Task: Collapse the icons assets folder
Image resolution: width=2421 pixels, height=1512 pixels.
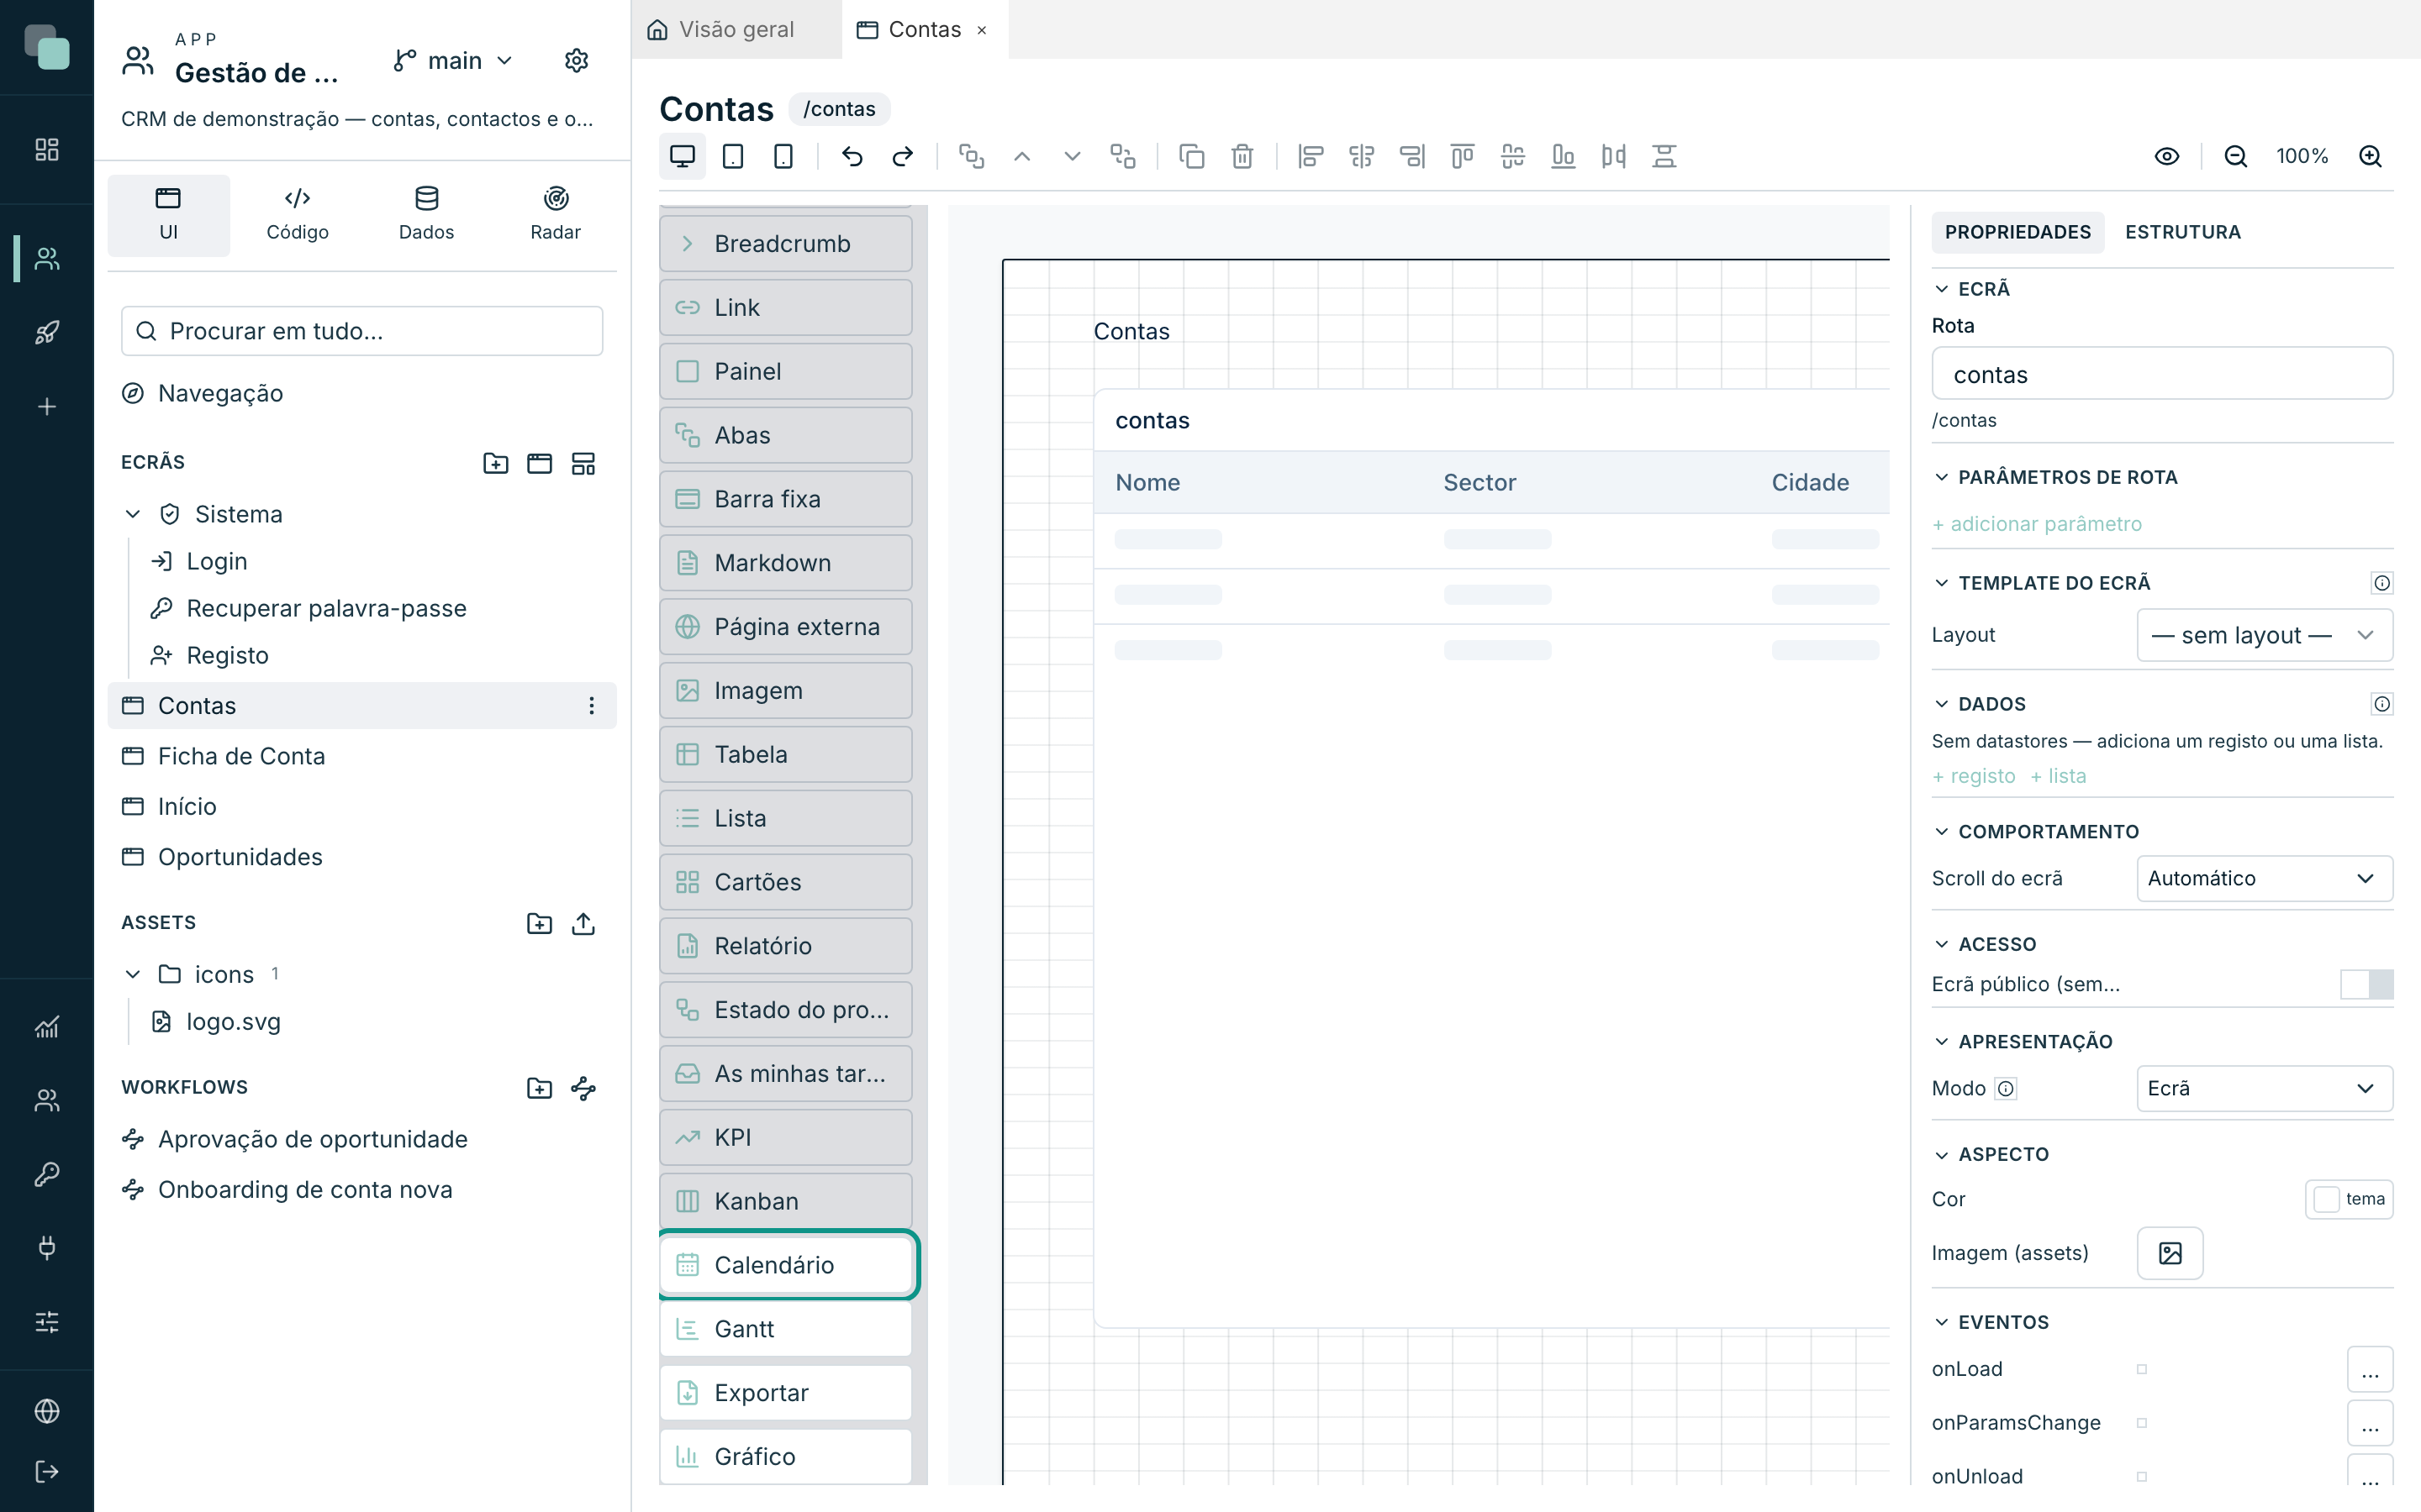Action: click(133, 974)
